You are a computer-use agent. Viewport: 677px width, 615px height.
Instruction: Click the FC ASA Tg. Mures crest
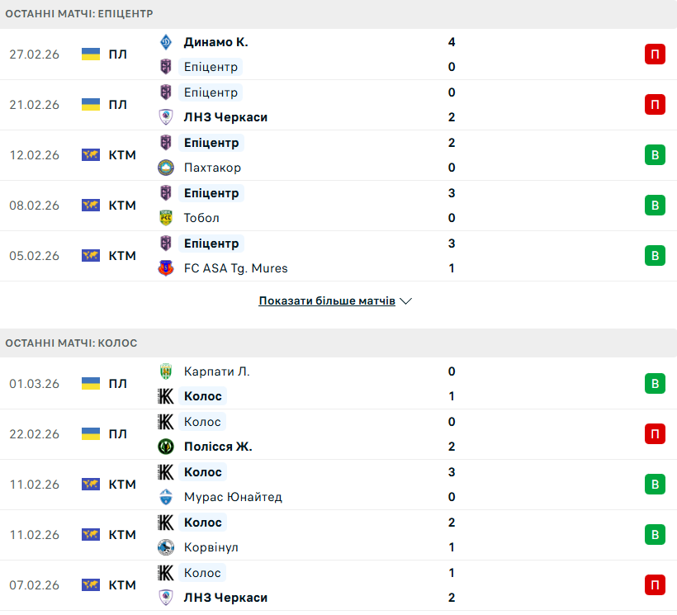click(166, 268)
